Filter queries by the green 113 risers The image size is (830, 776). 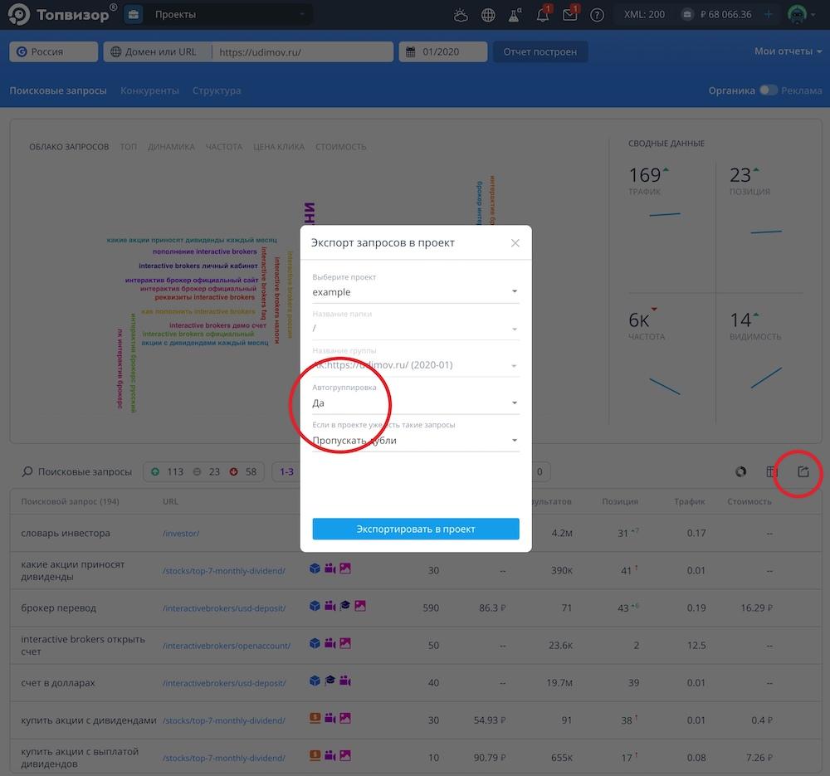coord(167,471)
